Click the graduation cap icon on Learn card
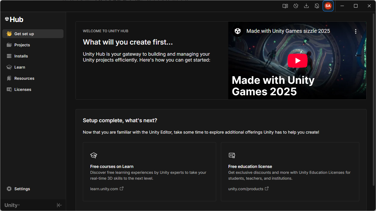This screenshot has width=376, height=211. [94, 155]
